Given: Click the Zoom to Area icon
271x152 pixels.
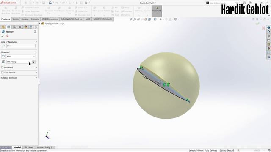Looking at the screenshot, I should click(x=135, y=19).
